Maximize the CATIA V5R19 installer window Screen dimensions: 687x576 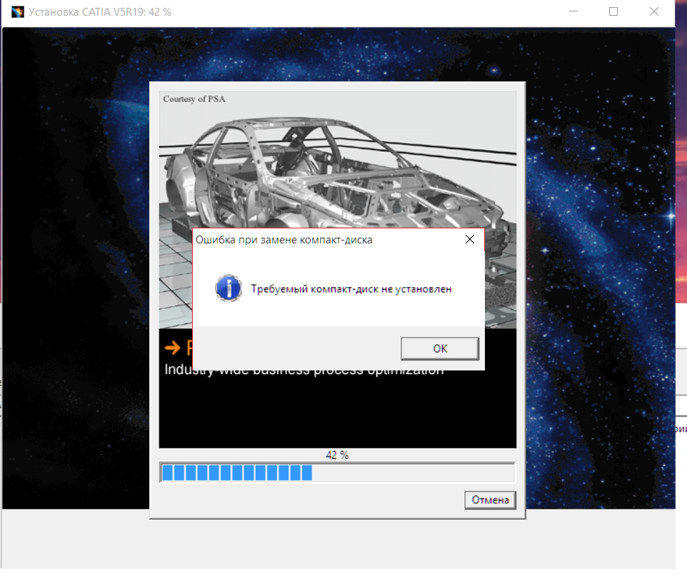[613, 12]
